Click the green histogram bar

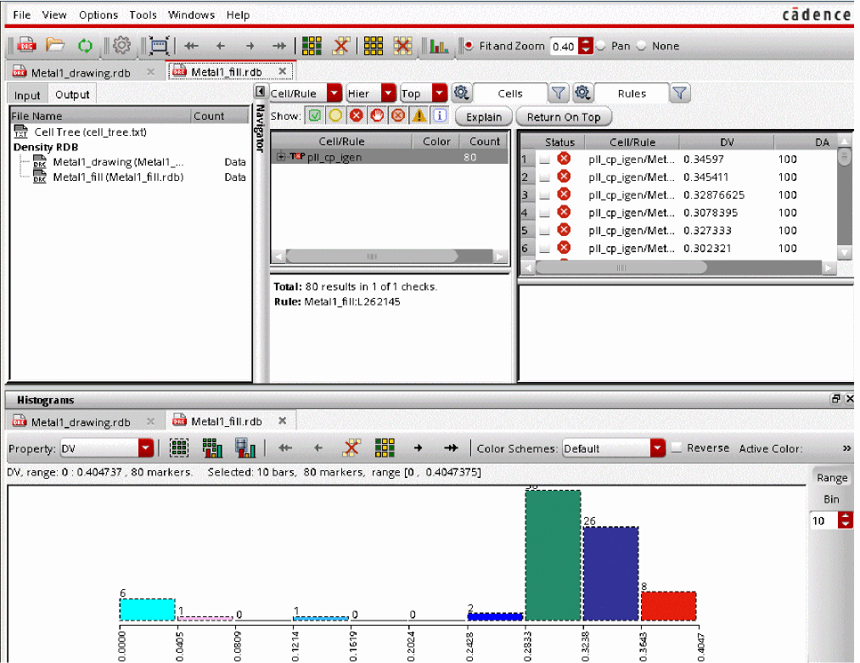[x=553, y=555]
